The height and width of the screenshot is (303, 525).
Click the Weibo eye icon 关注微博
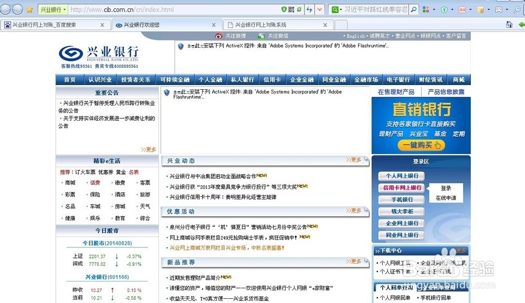[219, 36]
